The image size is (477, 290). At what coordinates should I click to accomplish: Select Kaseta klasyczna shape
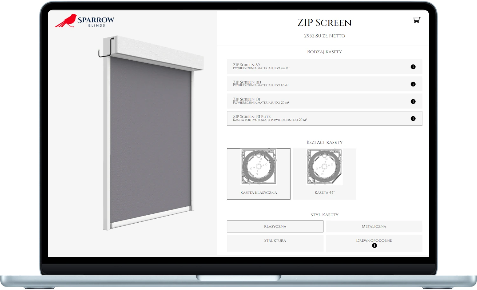coord(259,174)
